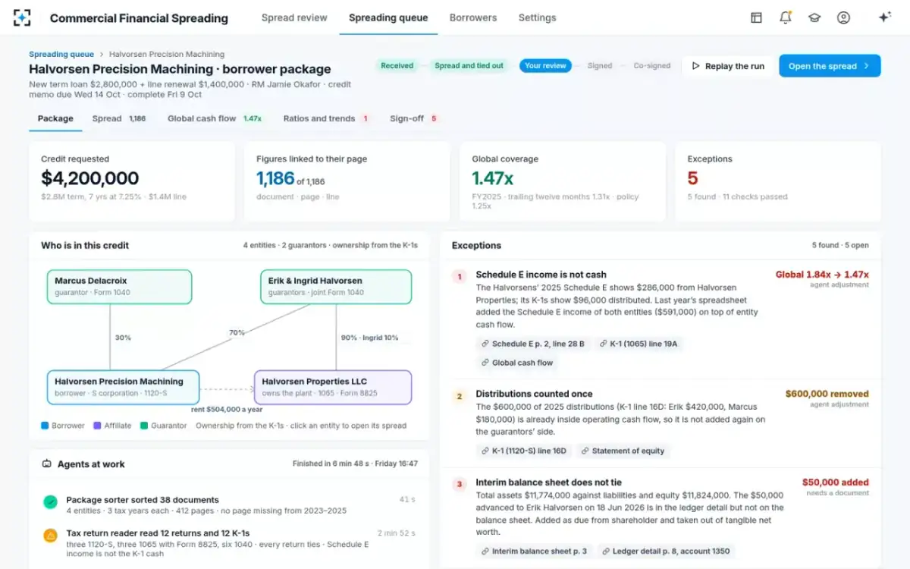Click link icon on Statement of equity chip
910x569 pixels.
tap(585, 451)
